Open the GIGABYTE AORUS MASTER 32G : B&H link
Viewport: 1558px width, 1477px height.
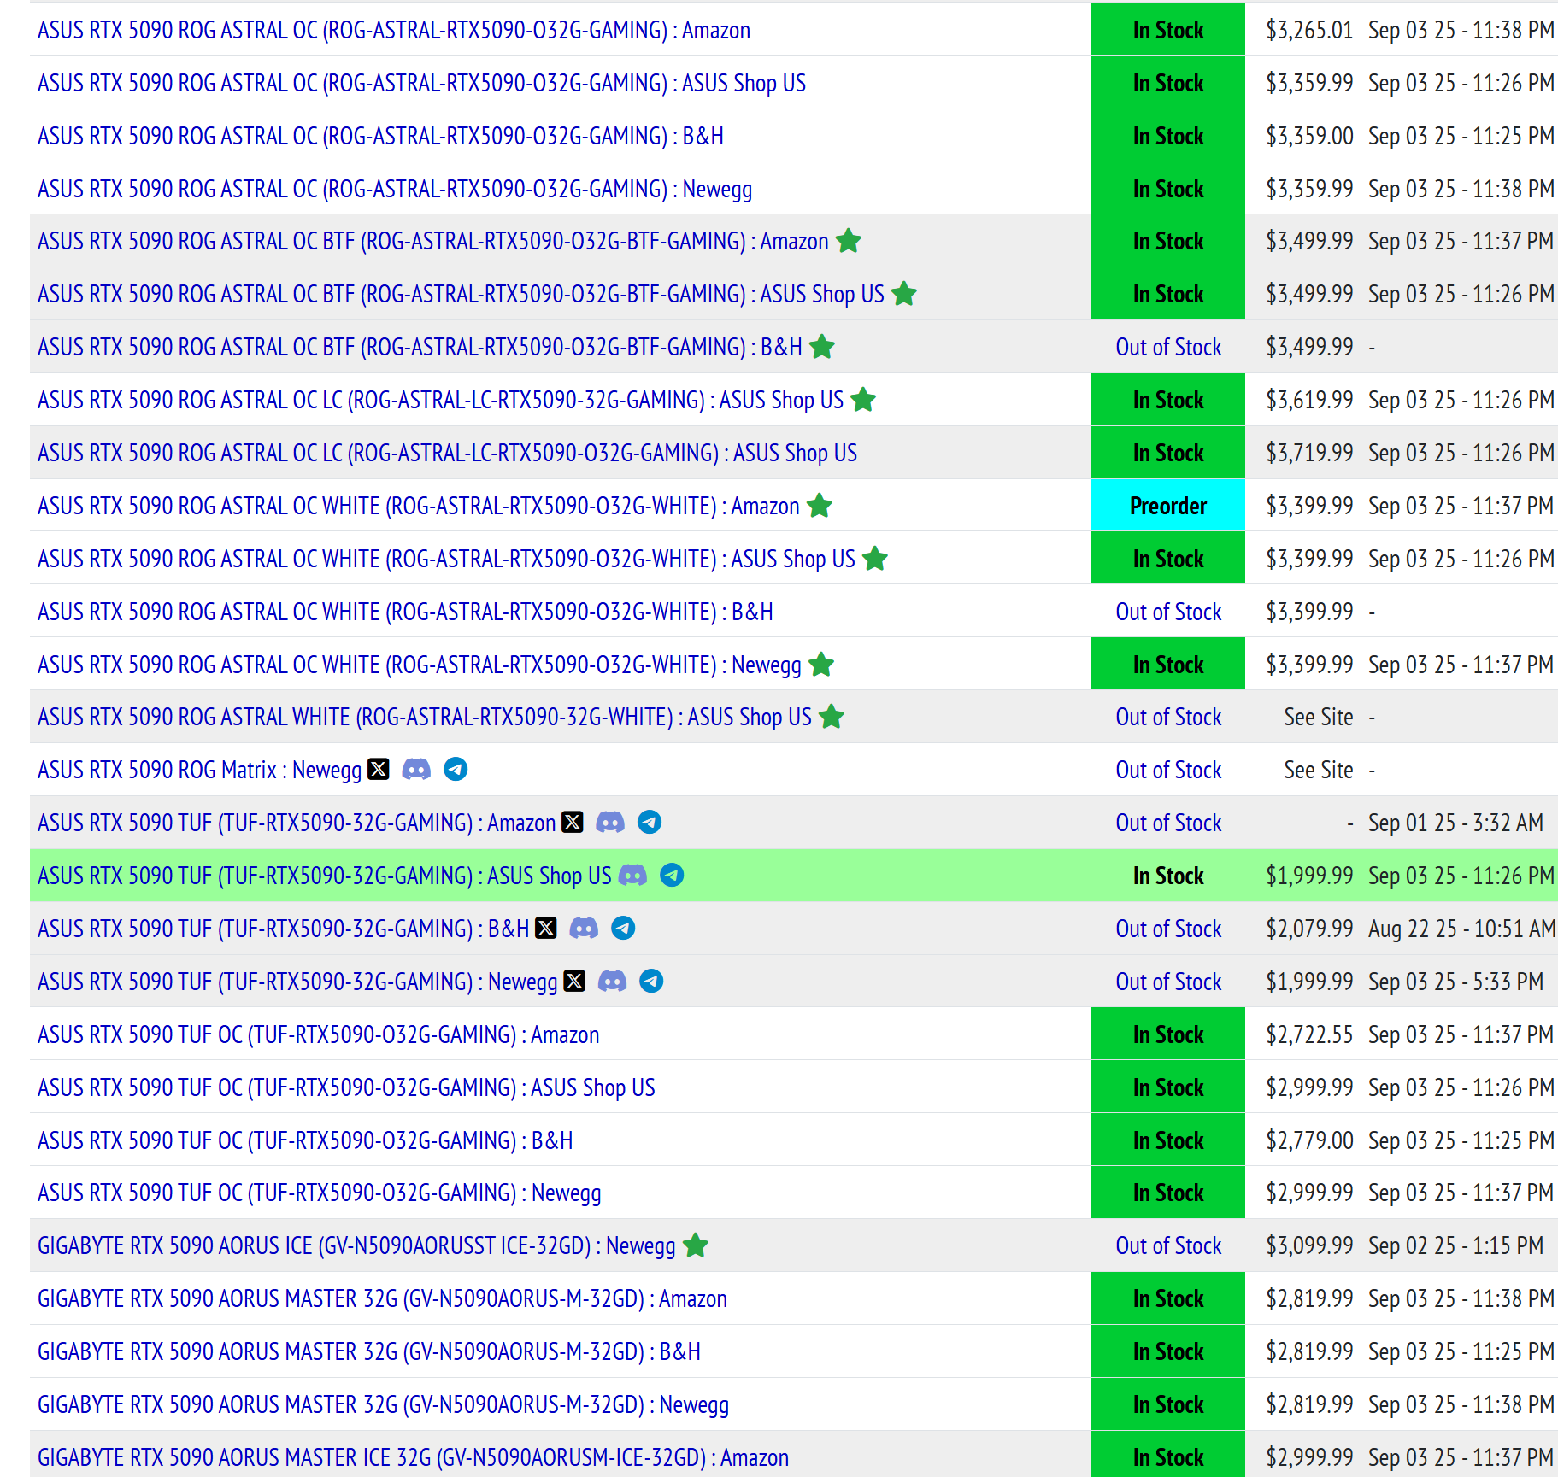(369, 1351)
